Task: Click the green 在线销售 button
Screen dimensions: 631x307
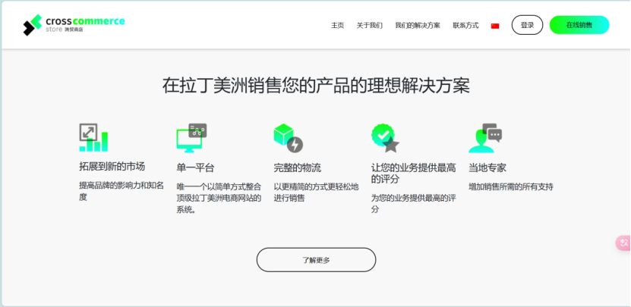Action: [579, 25]
